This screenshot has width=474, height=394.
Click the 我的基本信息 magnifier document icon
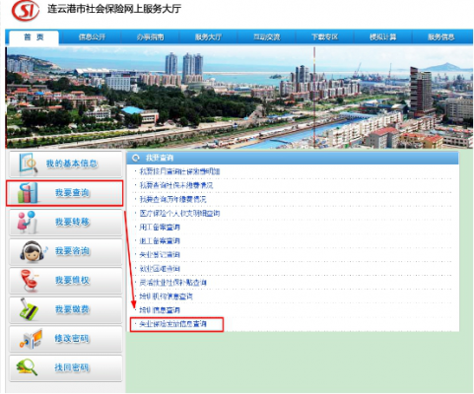(28, 164)
